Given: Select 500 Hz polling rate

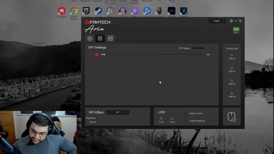Looking at the screenshot, I should 232,81.
